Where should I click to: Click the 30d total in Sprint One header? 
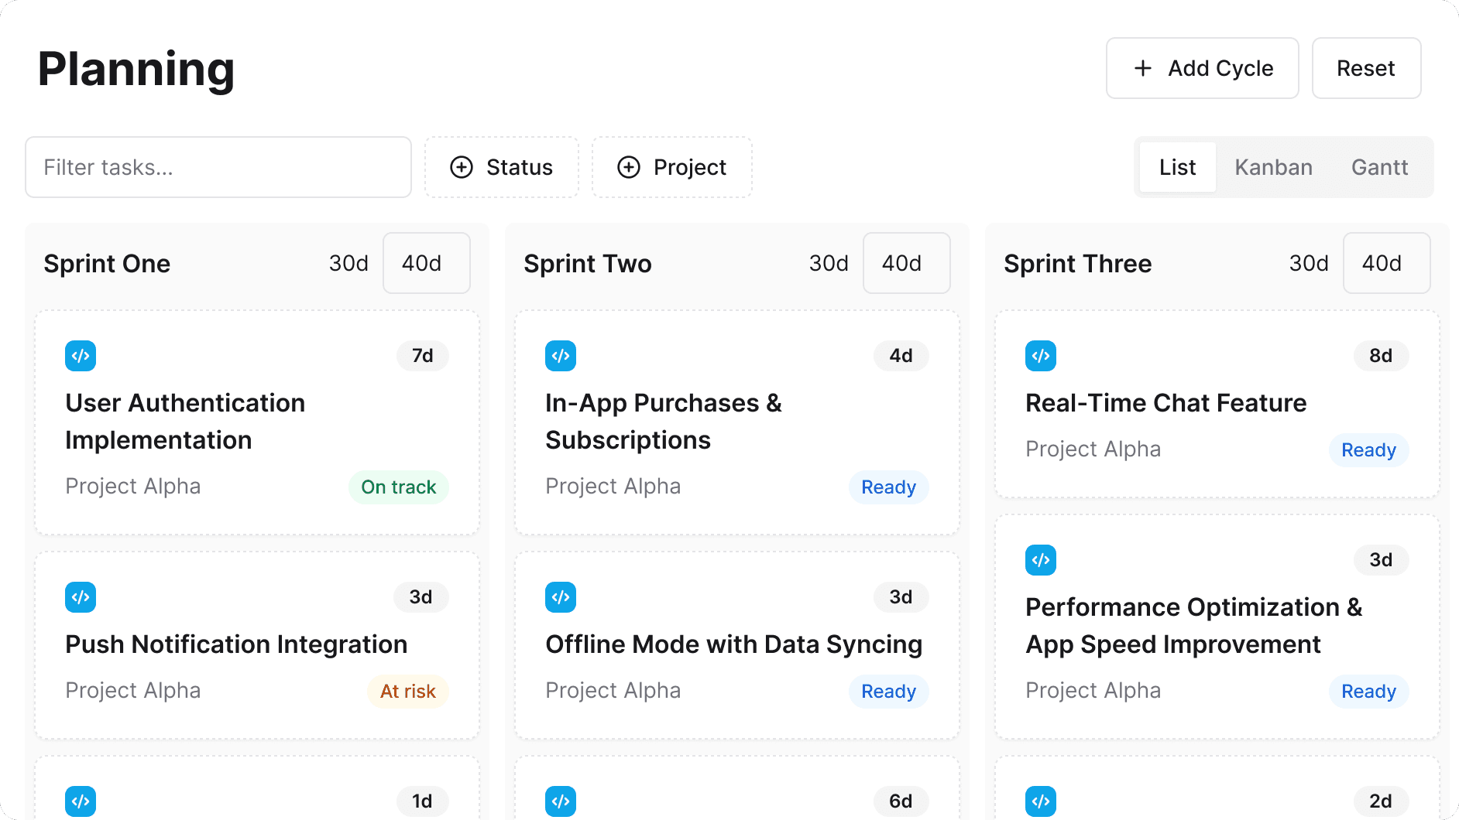click(x=349, y=264)
